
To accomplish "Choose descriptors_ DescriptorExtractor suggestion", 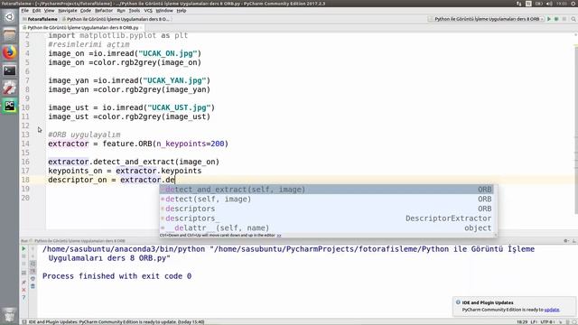I will (x=326, y=218).
